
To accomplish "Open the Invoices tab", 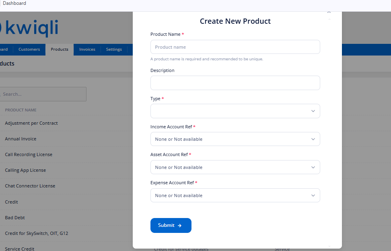I will click(x=87, y=49).
